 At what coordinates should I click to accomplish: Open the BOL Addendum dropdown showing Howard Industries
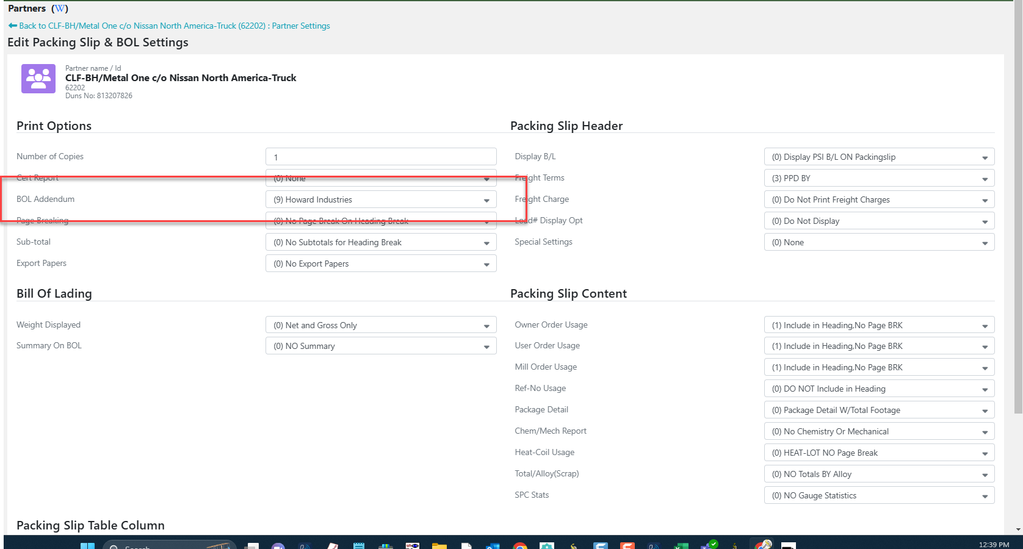[x=381, y=199]
